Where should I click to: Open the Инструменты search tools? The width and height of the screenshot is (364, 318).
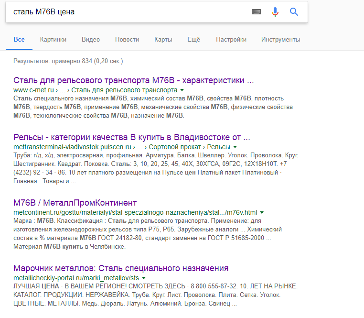click(x=281, y=40)
